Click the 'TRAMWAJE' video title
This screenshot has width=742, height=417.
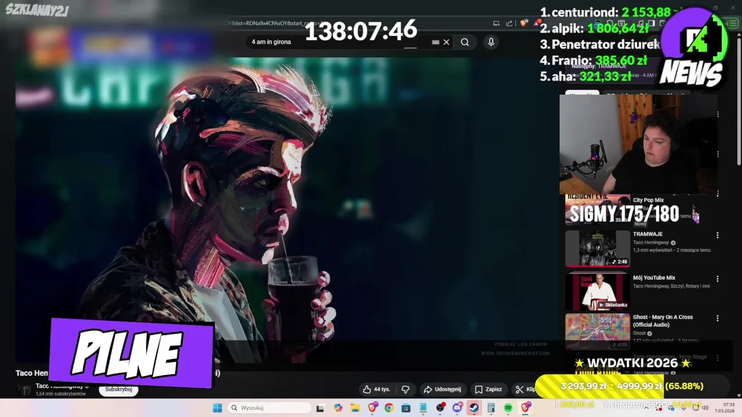(x=648, y=234)
